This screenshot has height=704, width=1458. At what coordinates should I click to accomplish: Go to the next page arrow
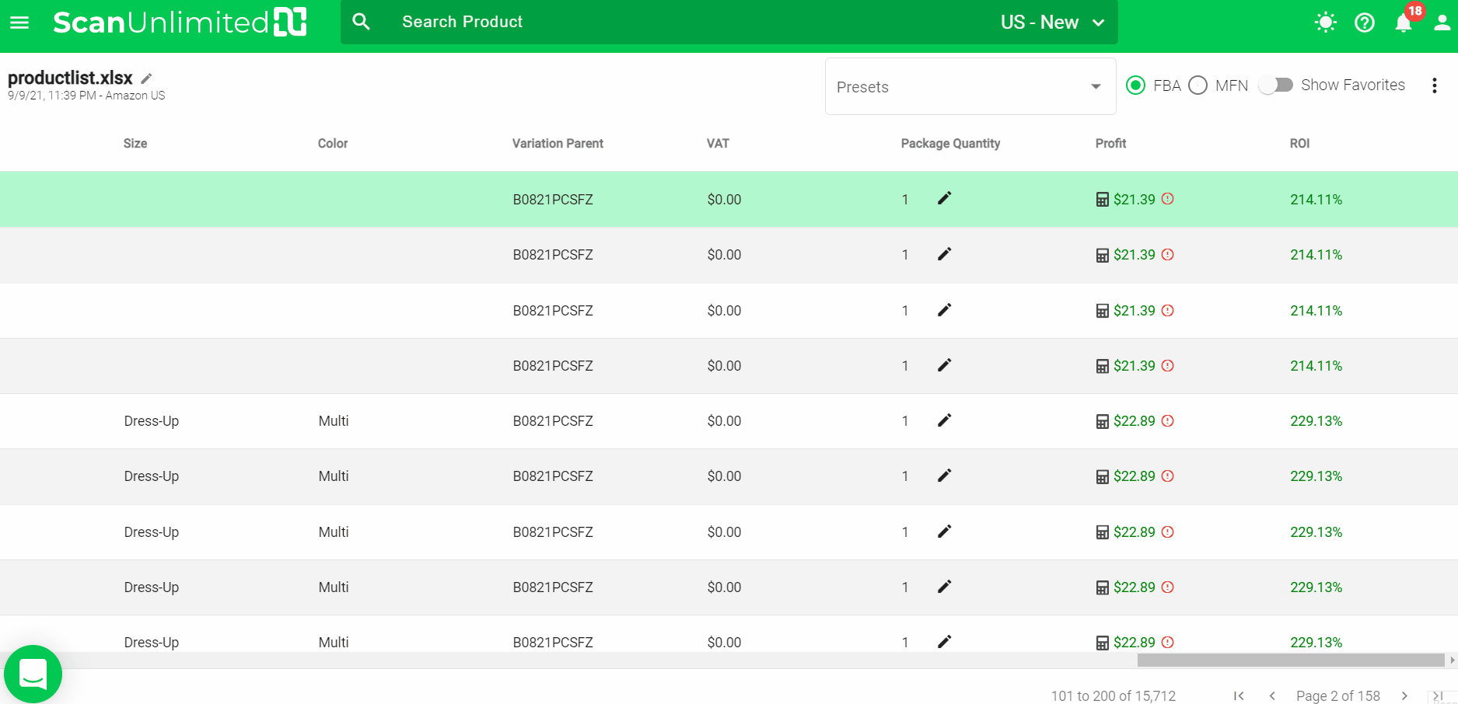tap(1404, 695)
